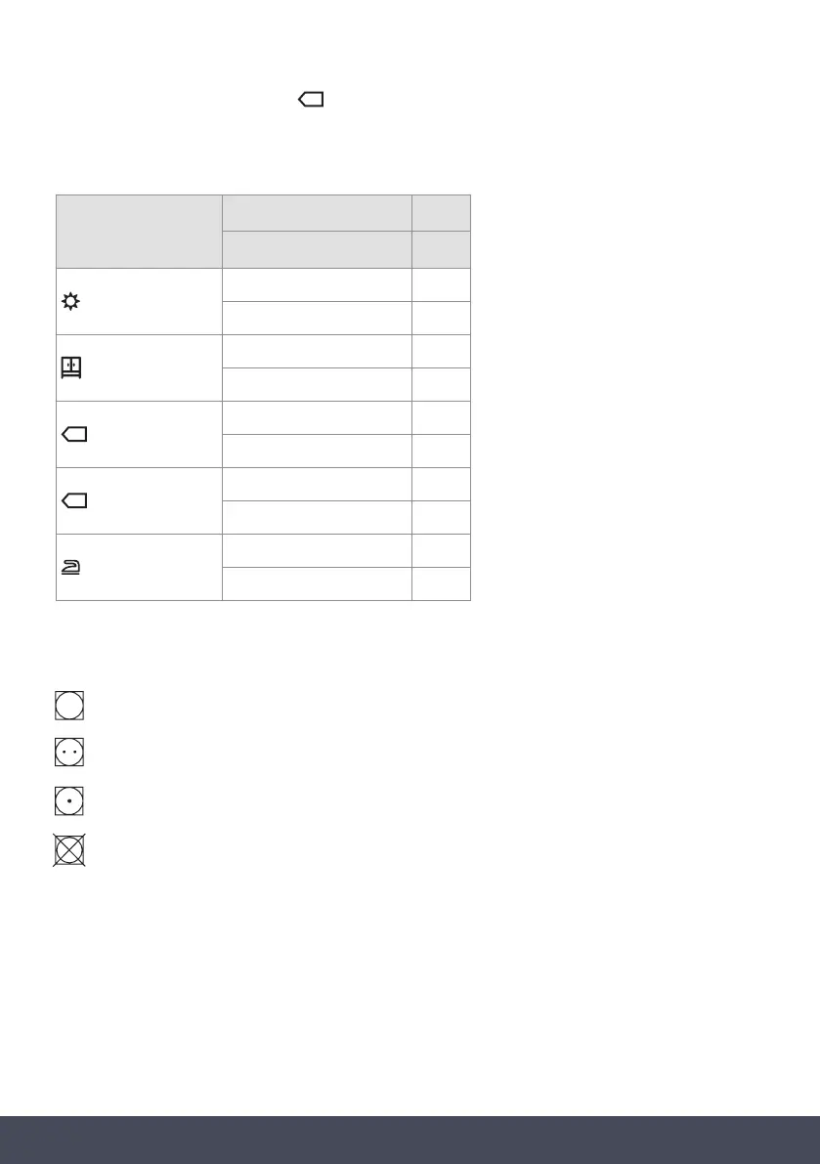
Task: Click the crossed-out do not tumble dry symbol
Action: tap(69, 848)
